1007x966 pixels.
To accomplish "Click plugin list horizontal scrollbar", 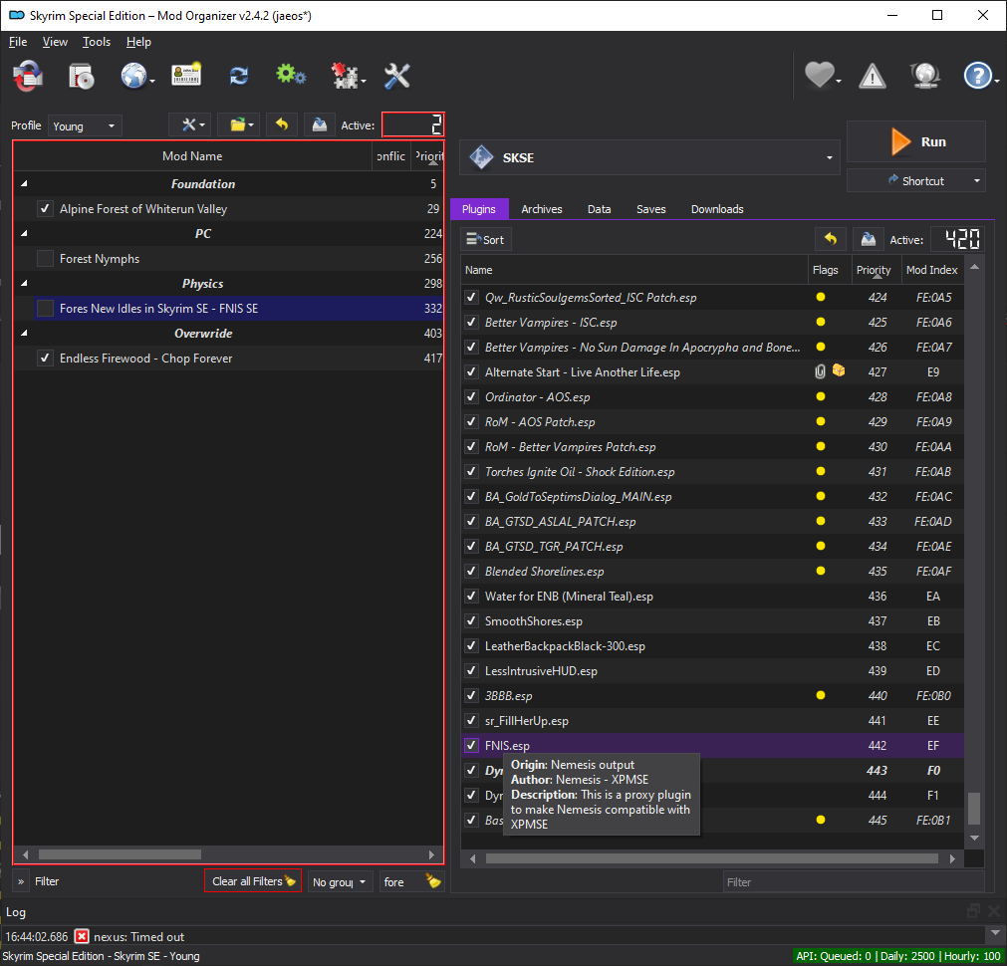I will 711,858.
